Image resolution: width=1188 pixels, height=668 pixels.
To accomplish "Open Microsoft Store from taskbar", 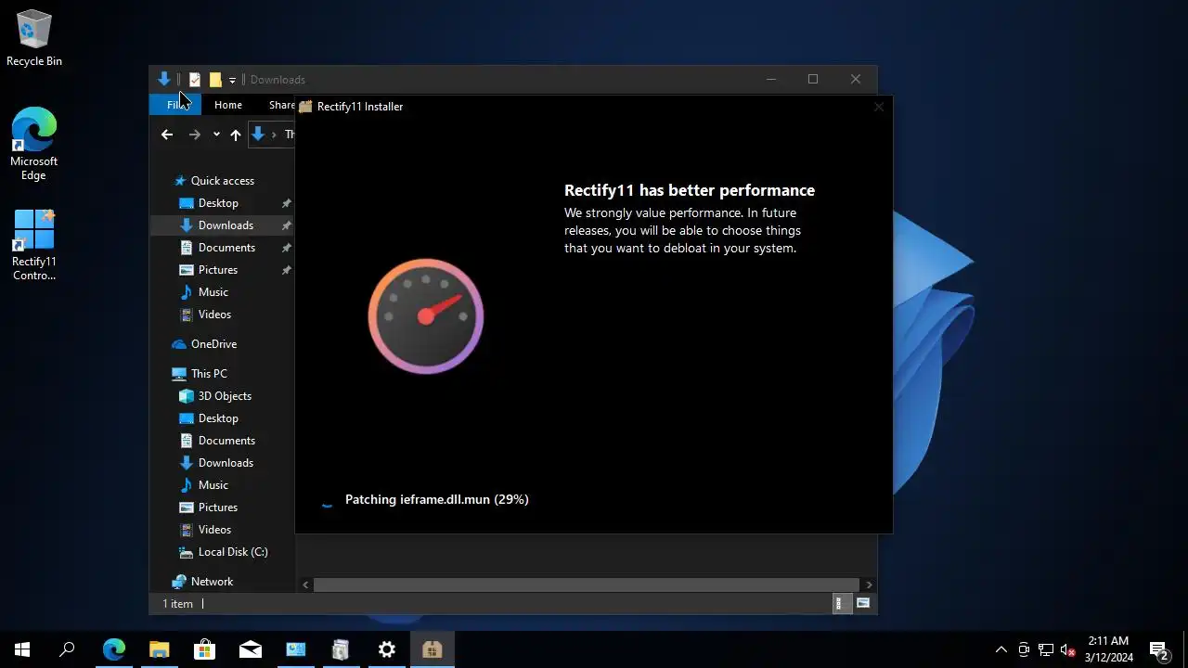I will 204,649.
